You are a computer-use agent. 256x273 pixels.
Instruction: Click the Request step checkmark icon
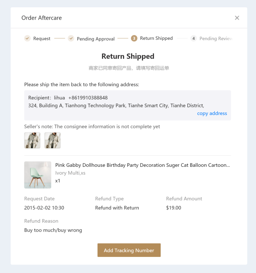point(27,38)
